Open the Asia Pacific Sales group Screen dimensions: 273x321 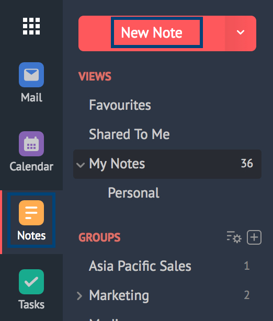pos(140,266)
